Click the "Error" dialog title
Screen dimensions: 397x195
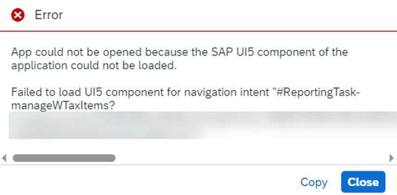49,15
